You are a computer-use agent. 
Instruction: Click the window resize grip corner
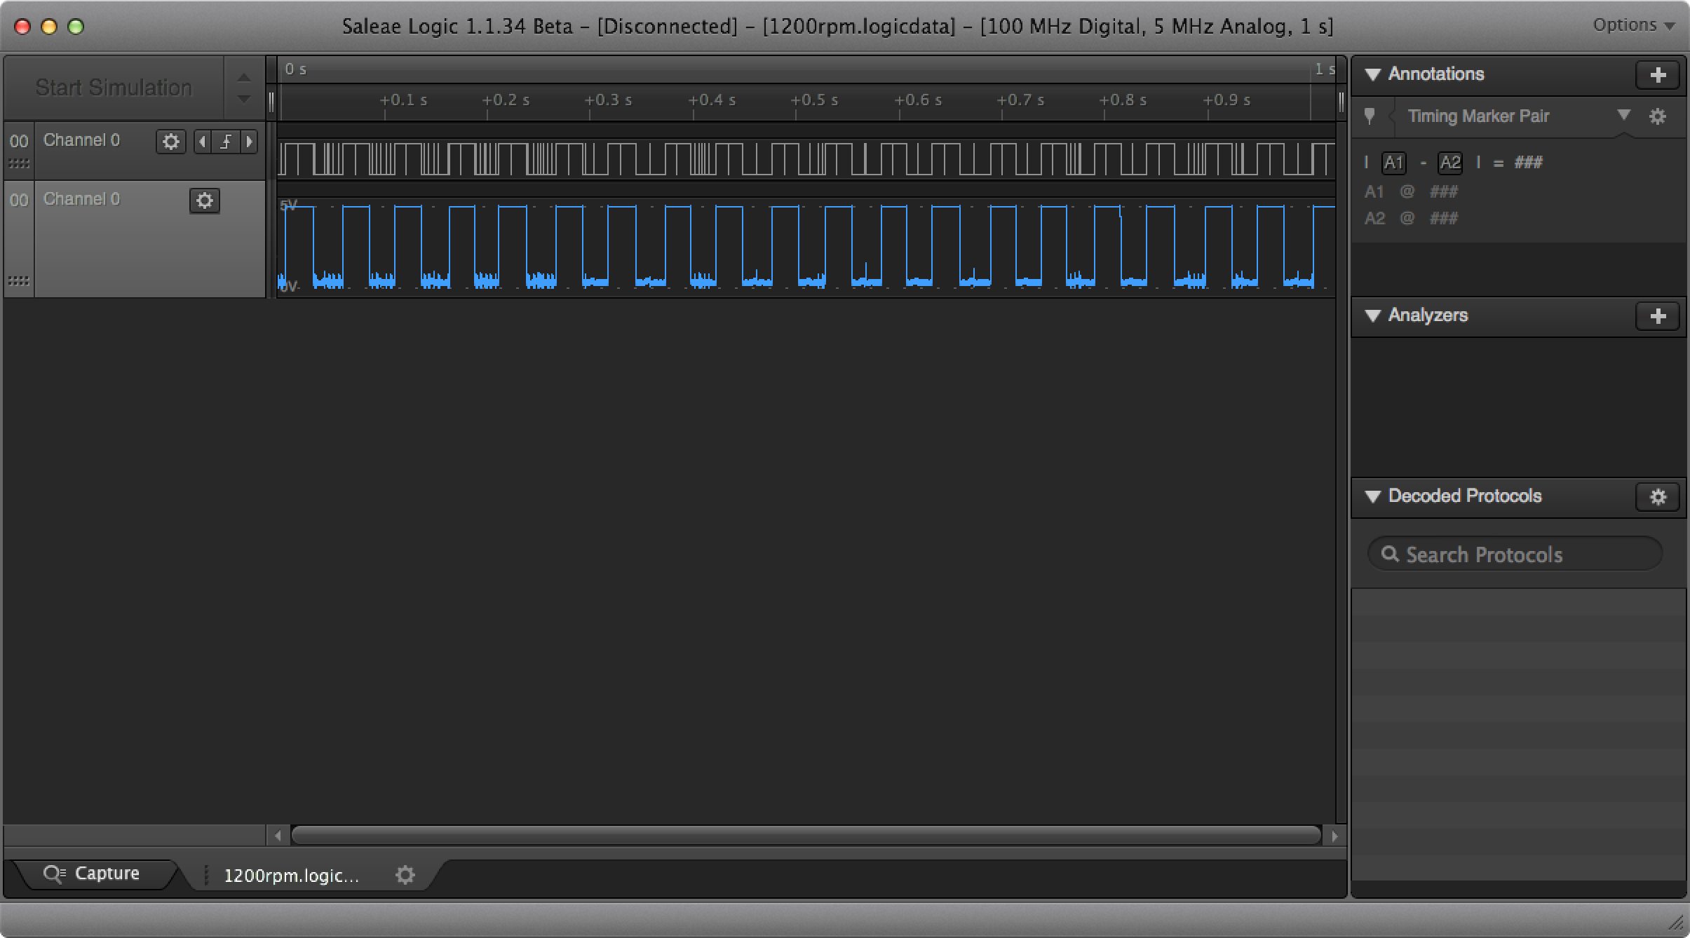click(1675, 923)
